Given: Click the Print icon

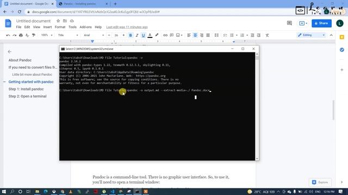Looking at the screenshot, I should click(x=21, y=35).
